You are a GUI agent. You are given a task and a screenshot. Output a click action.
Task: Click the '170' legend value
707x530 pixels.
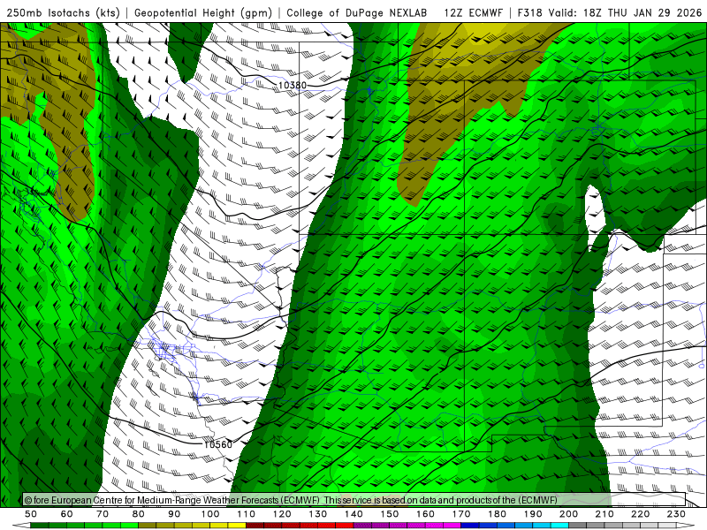(460, 514)
